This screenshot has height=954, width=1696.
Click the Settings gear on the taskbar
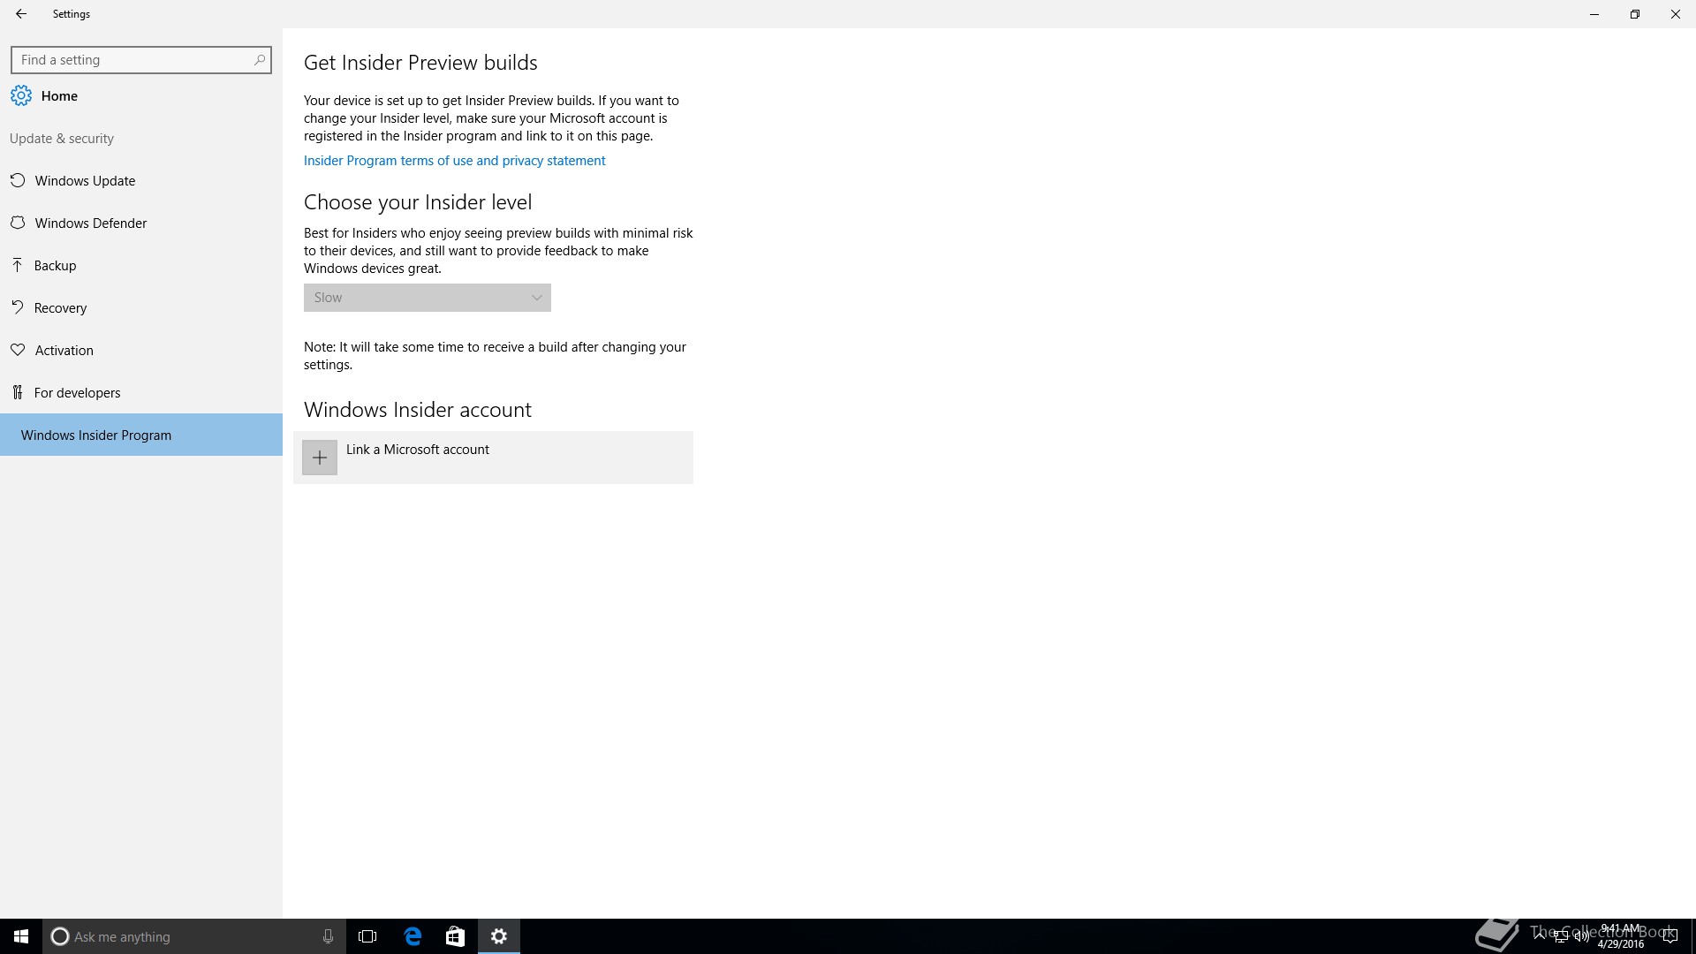(499, 936)
